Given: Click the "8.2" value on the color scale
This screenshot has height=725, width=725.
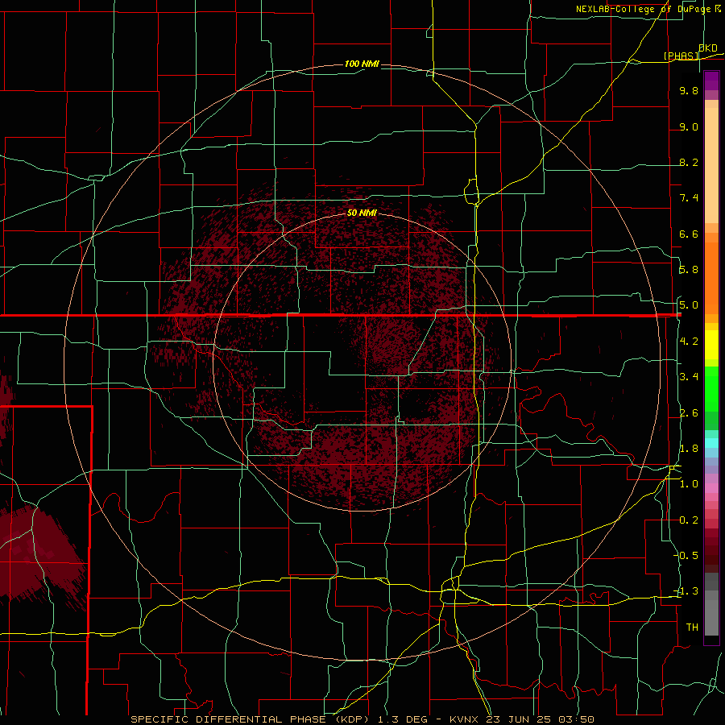Looking at the screenshot, I should [x=689, y=162].
